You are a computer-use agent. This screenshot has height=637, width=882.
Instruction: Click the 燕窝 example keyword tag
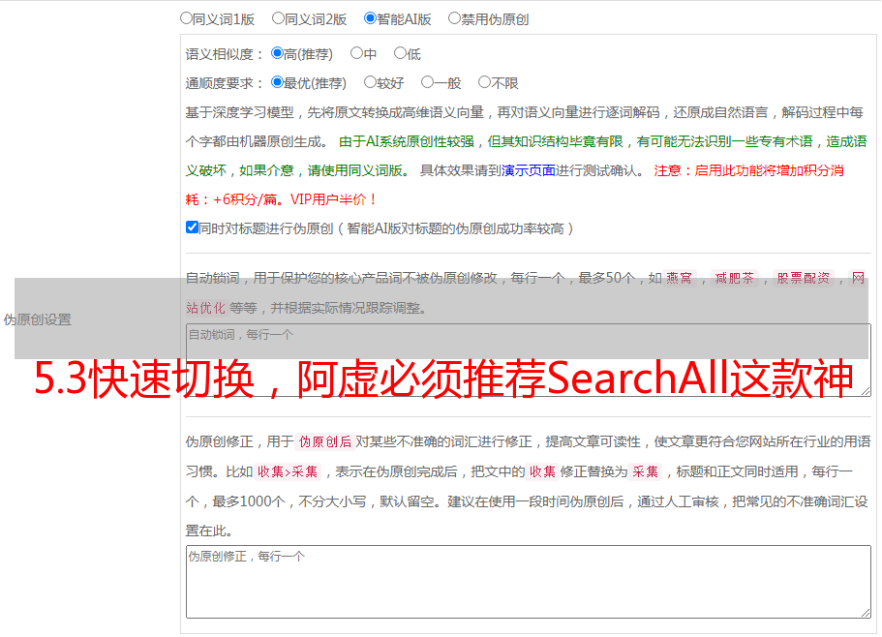tap(680, 278)
